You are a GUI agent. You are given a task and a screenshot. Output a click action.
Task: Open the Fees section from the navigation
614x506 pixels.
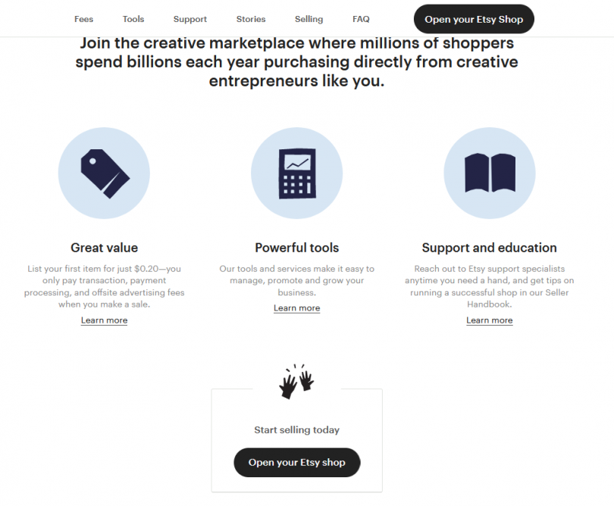pos(83,19)
